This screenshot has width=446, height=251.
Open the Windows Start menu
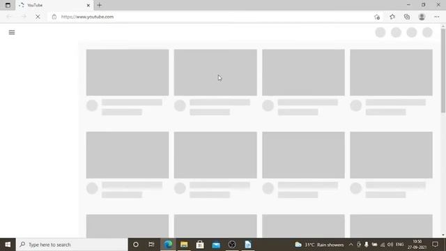[x=8, y=245]
